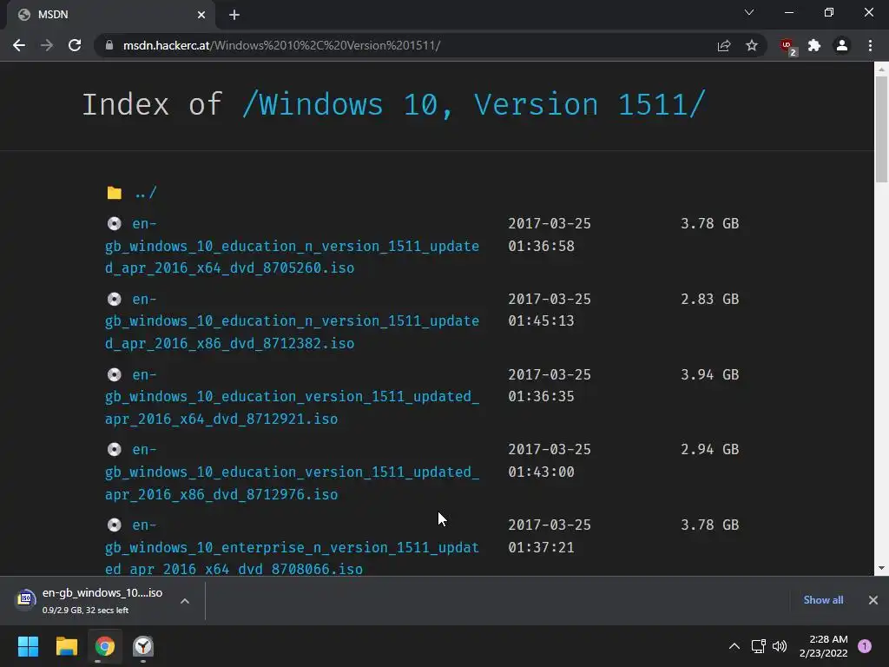Click the disc icon of dvd_8712976.iso
This screenshot has height=667, width=889.
pos(115,449)
